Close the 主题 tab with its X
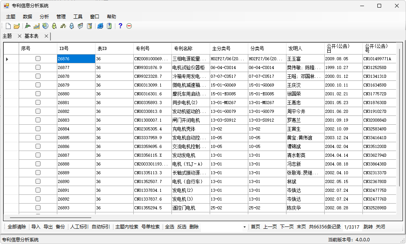 click(19, 36)
